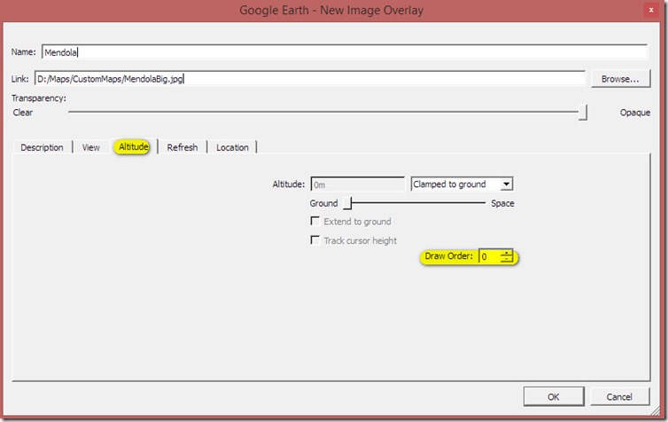Screen dimensions: 668x422
Task: Toggle the Extend to ground checkbox
Action: (x=315, y=222)
